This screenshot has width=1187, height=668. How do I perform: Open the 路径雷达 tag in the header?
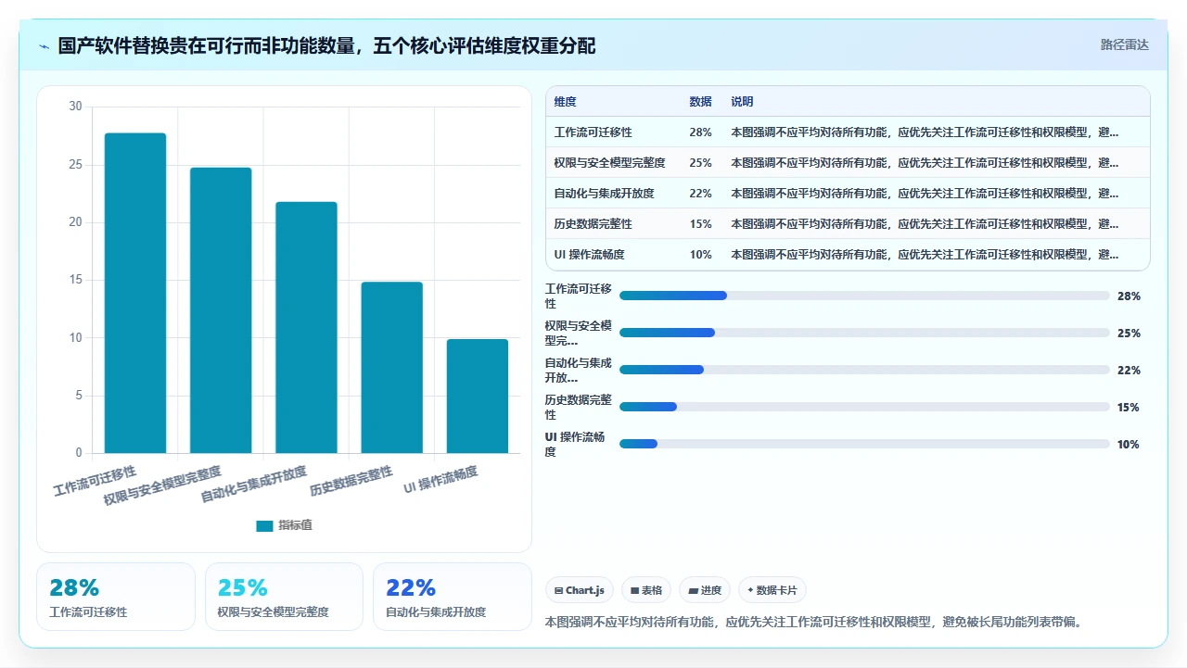(x=1124, y=44)
